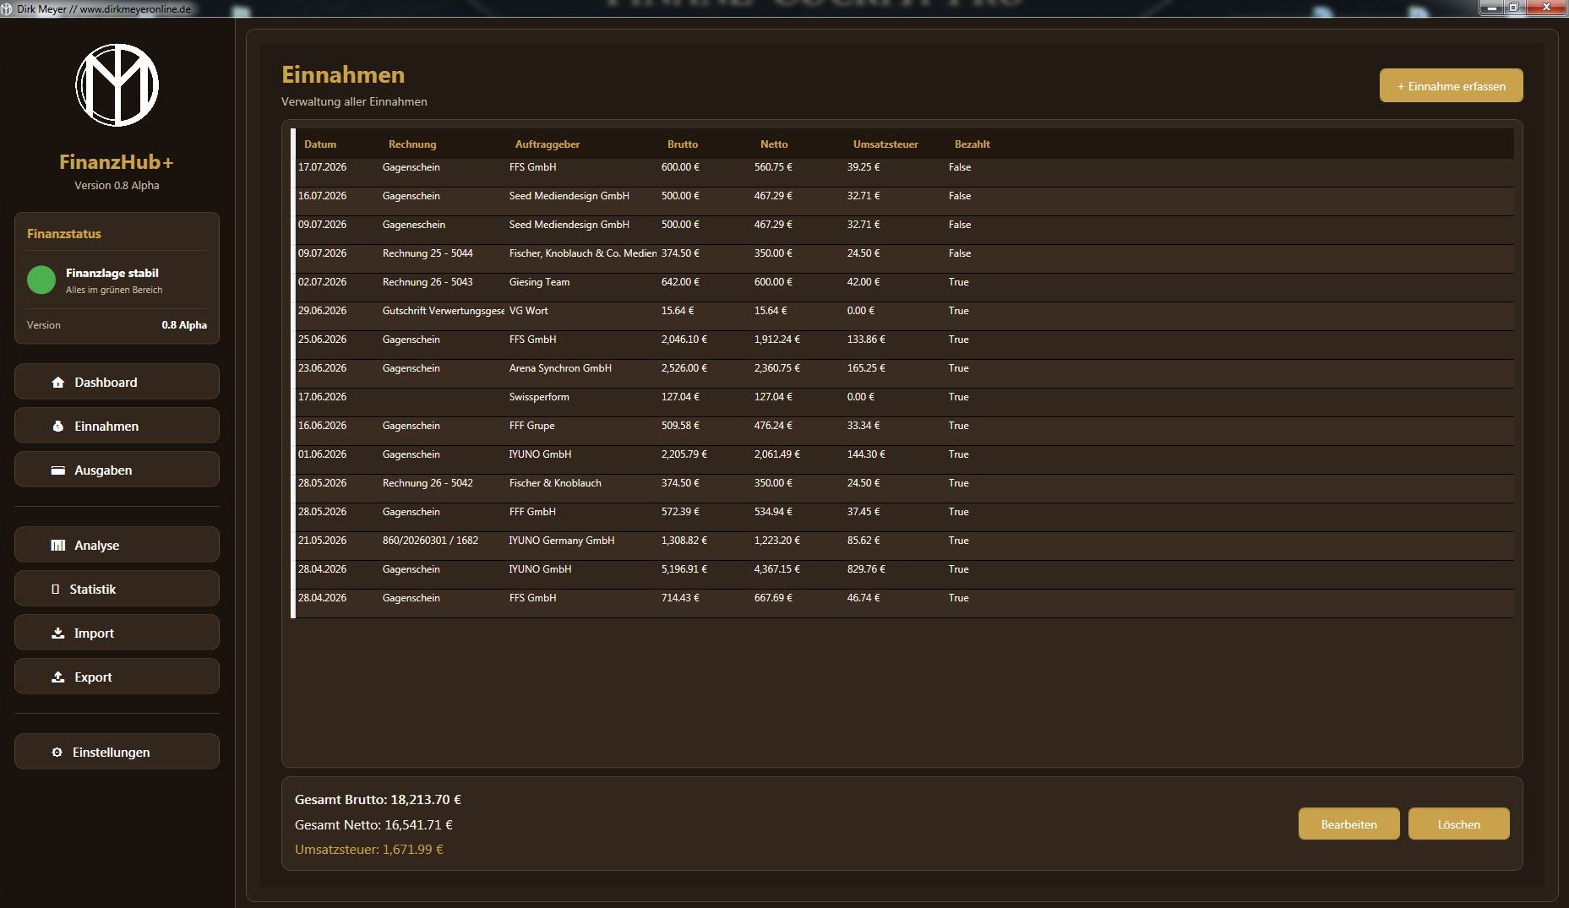Open the Statistik icon in sidebar

56,590
